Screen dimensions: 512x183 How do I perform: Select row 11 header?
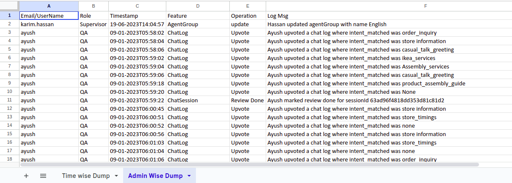[9, 100]
